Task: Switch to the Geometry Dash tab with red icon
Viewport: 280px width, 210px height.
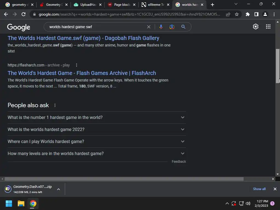Action: click(53, 5)
